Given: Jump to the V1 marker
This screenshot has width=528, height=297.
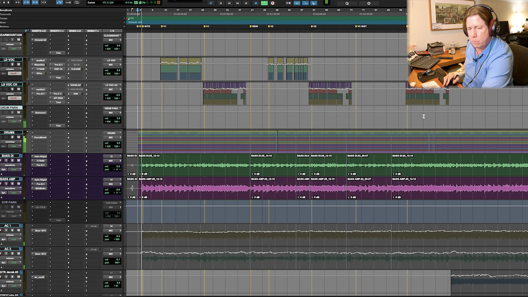Looking at the screenshot, I should [163, 26].
